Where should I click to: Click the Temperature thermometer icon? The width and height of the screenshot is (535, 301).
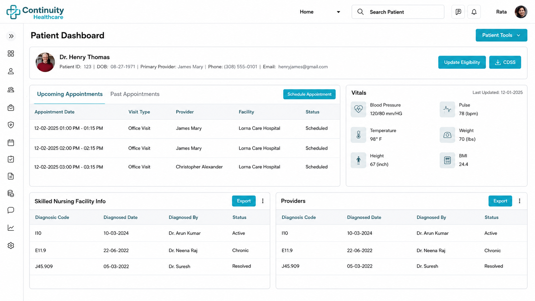[x=358, y=135]
